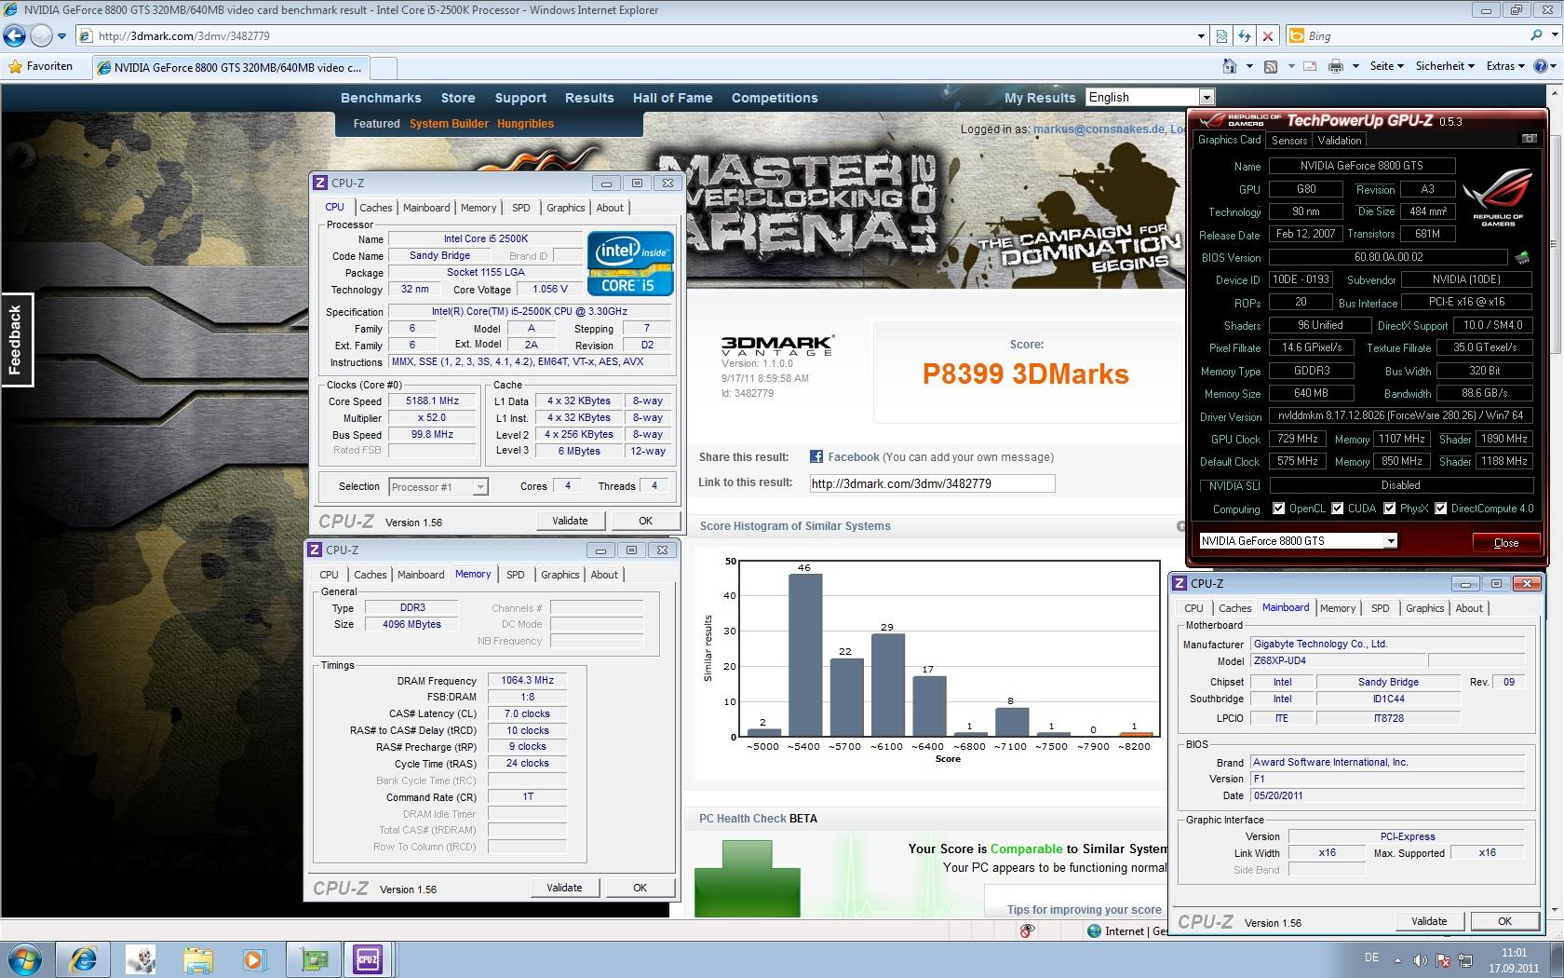Click the browser address bar URL field
This screenshot has height=978, width=1564.
tap(642, 36)
